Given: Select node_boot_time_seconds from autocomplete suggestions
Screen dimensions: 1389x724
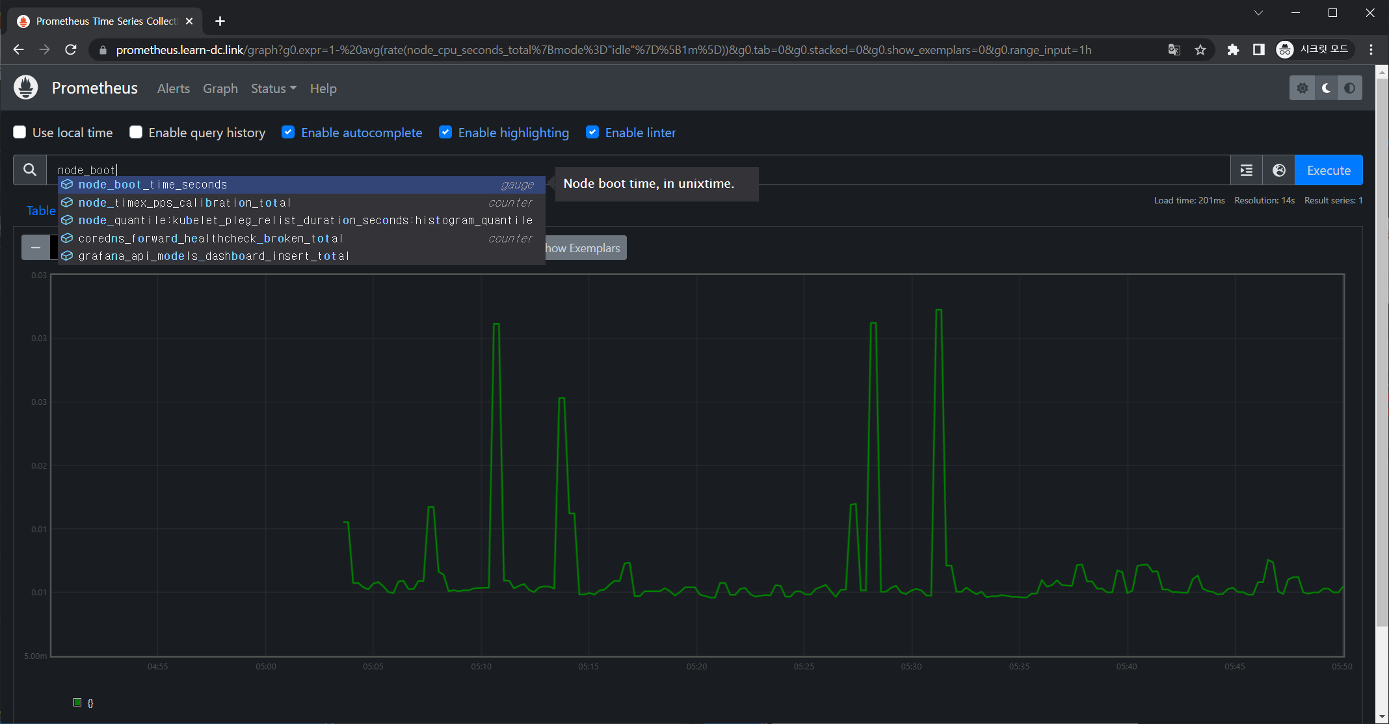Looking at the screenshot, I should coord(153,185).
